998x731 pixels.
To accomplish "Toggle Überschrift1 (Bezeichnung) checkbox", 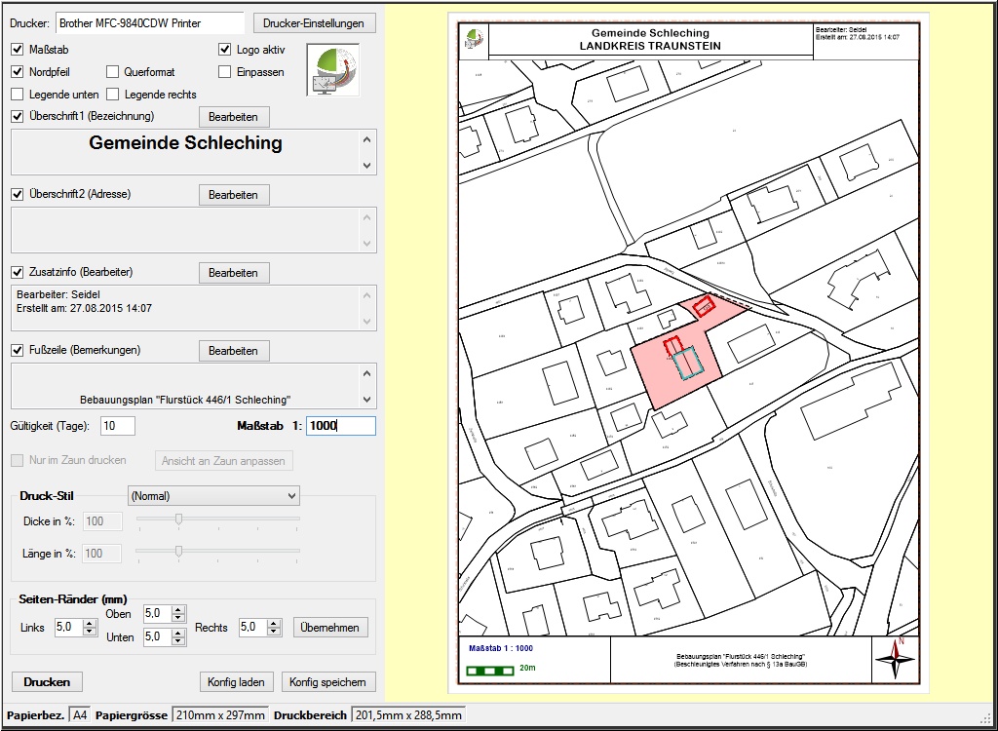I will point(18,117).
